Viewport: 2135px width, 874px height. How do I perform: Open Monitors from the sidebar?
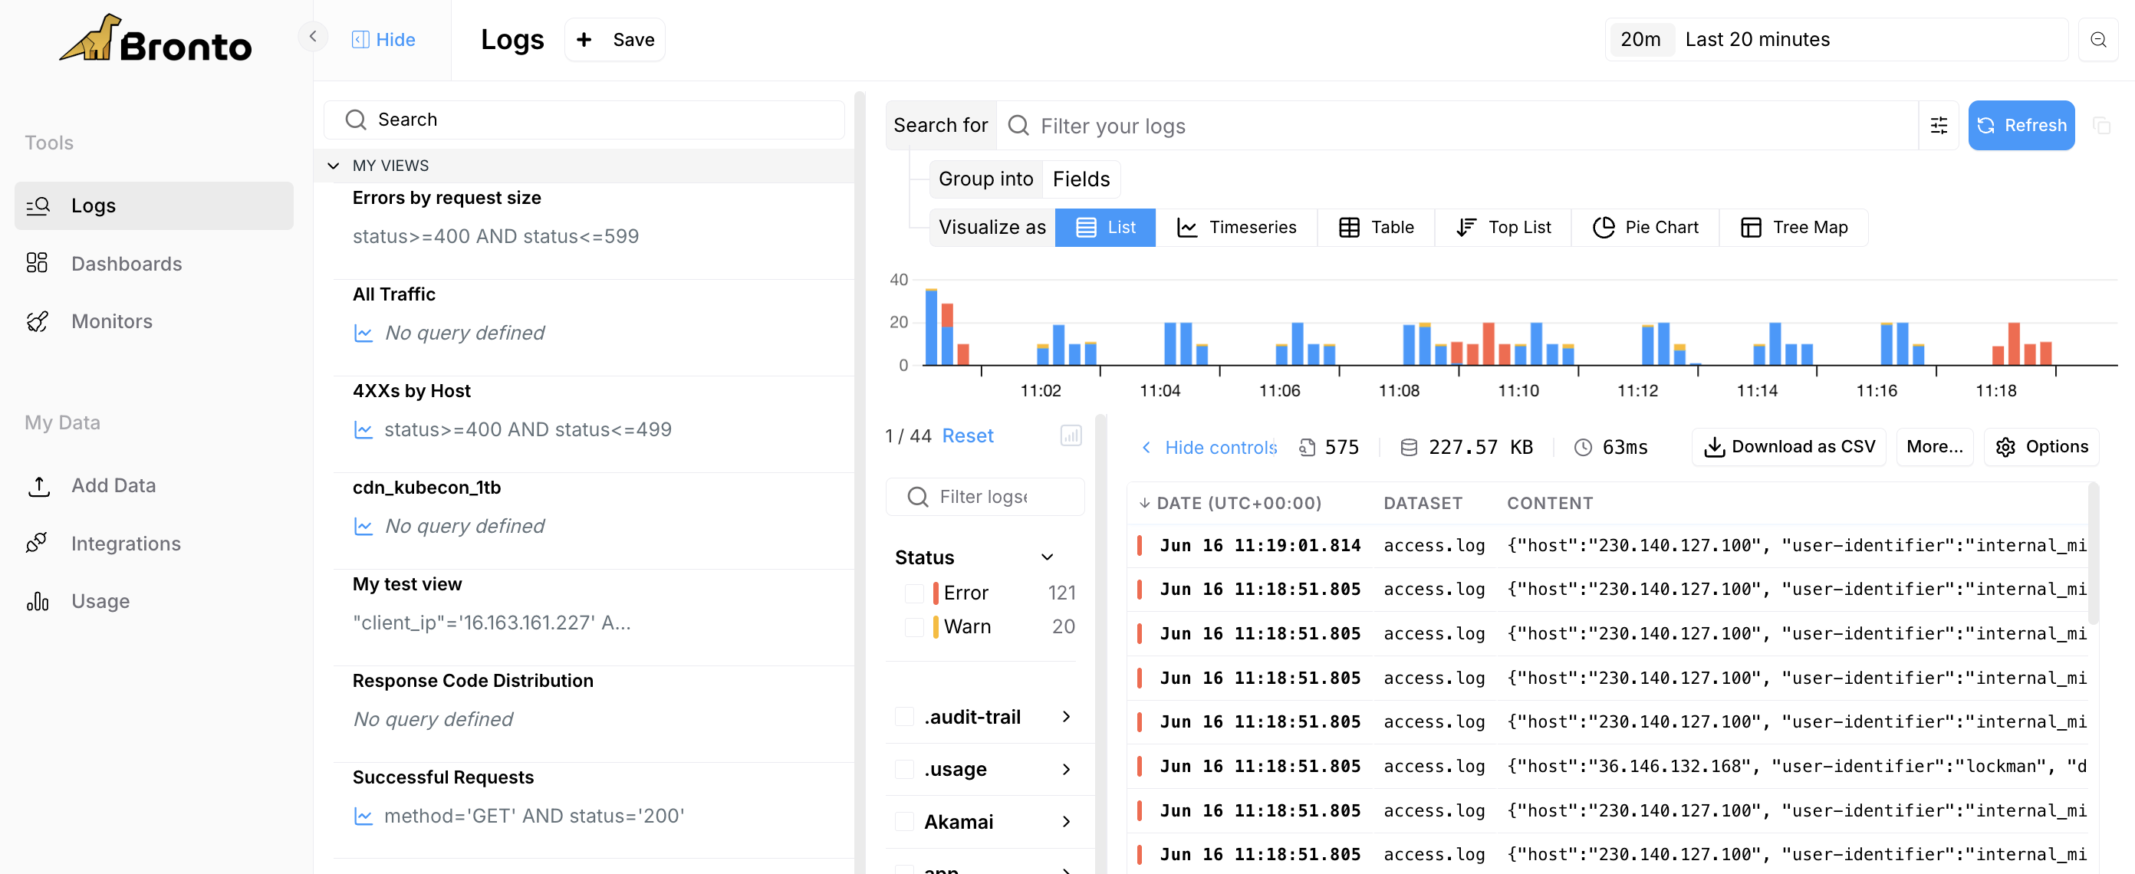click(x=111, y=321)
